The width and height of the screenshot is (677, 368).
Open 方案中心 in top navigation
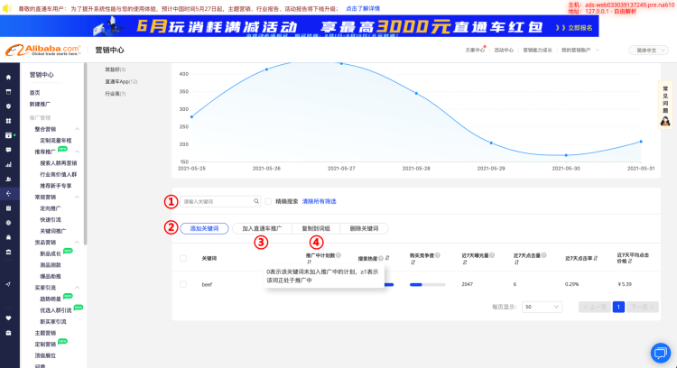[x=475, y=51]
